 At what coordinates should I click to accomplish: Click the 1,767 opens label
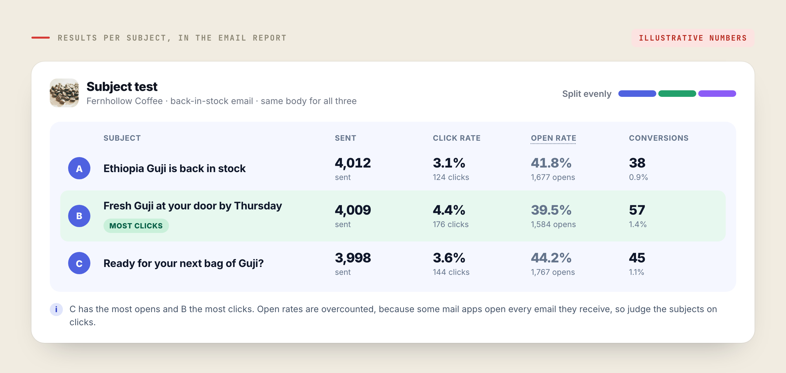coord(553,272)
